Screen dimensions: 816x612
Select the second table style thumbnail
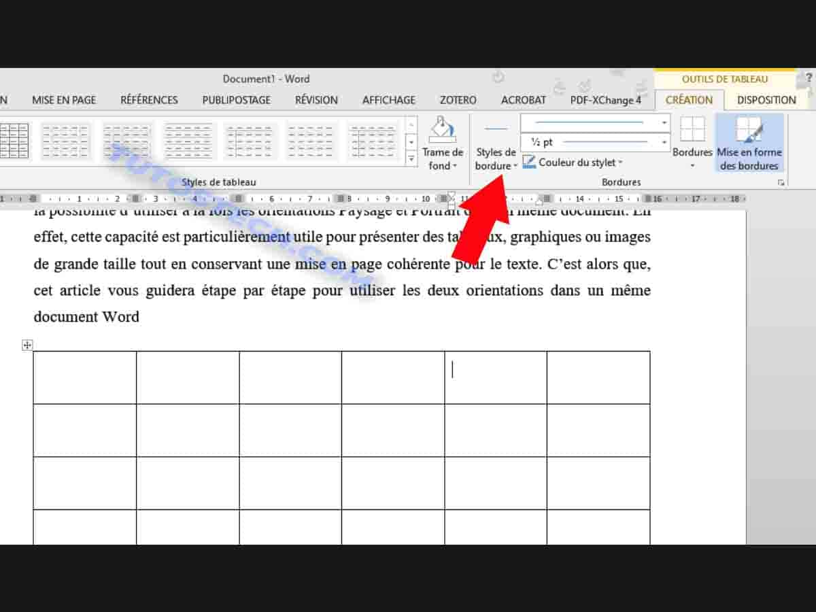tap(65, 139)
